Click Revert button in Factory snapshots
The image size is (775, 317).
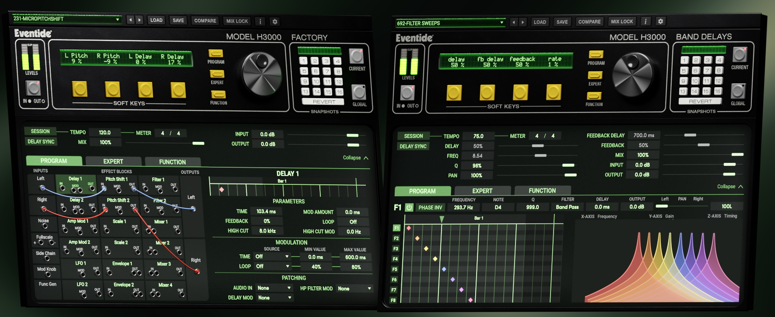324,102
